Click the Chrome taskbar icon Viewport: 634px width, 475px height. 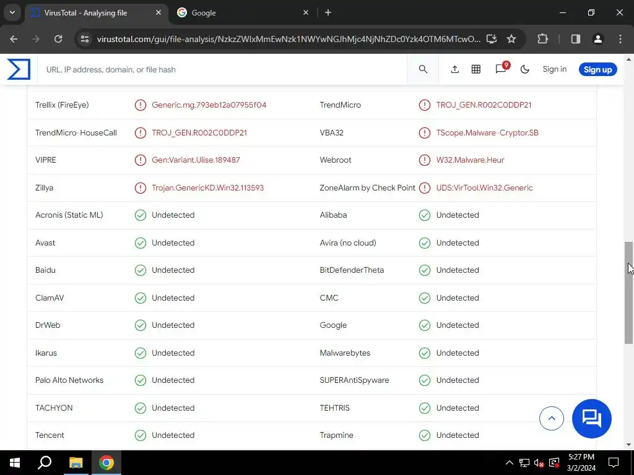106,463
